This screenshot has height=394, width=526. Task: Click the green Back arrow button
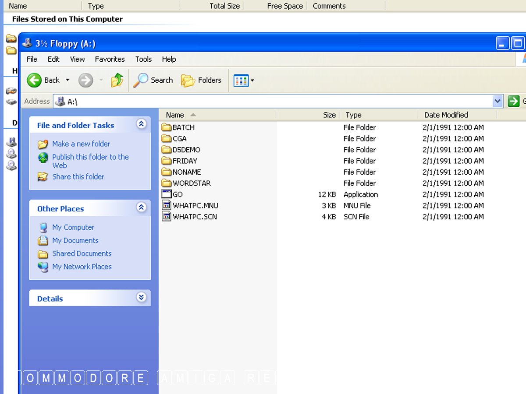coord(35,80)
